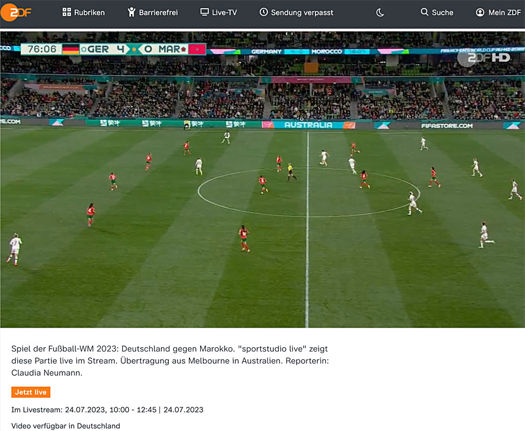This screenshot has width=525, height=431.
Task: Go to Live-TV page
Action: [x=218, y=12]
